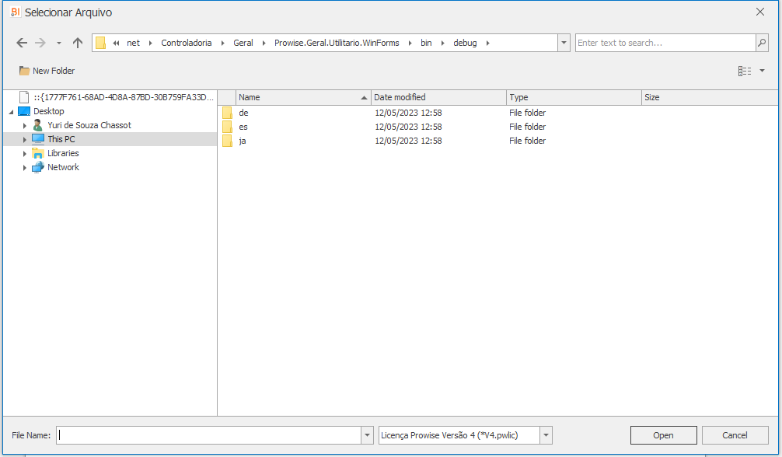782x457 pixels.
Task: Click 'debug' in the breadcrumb path
Action: 465,43
